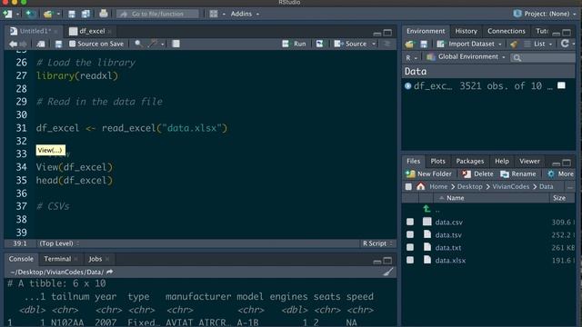Click Delete in the Files pane
Image resolution: width=582 pixels, height=327 pixels.
coord(477,173)
